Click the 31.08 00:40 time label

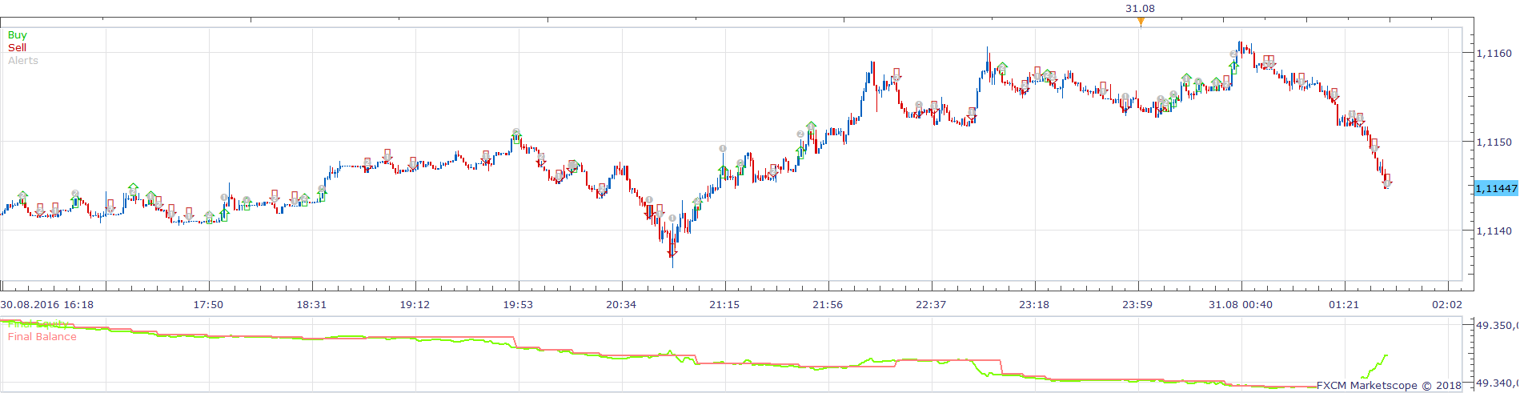coord(1241,305)
